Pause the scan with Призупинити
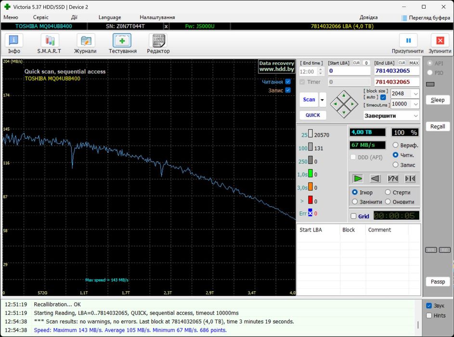The image size is (454, 337). (x=408, y=41)
